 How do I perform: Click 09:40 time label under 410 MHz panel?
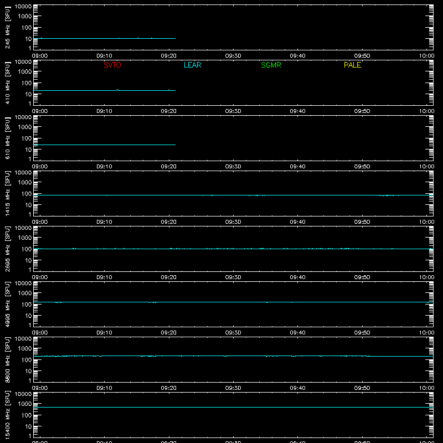click(x=297, y=111)
